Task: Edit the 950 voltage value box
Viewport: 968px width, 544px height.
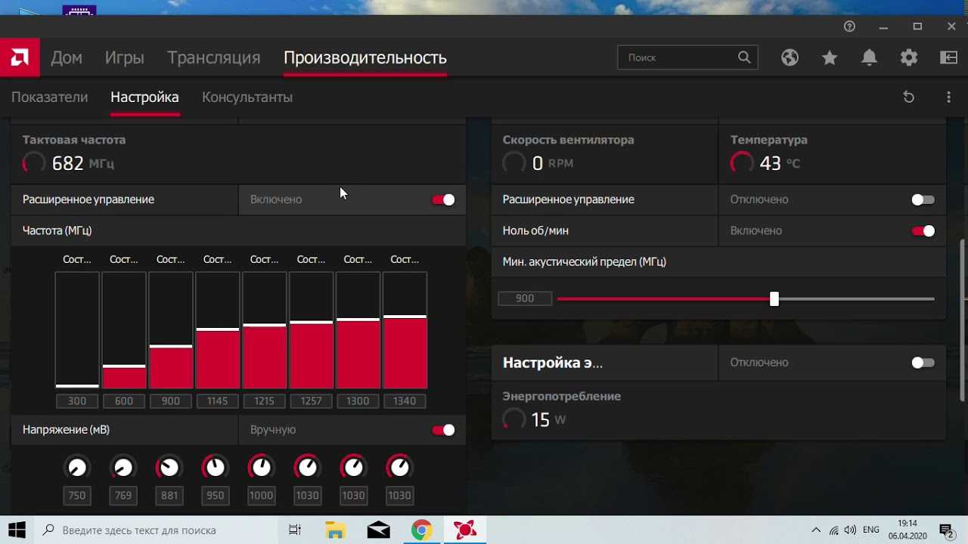Action: click(x=215, y=496)
